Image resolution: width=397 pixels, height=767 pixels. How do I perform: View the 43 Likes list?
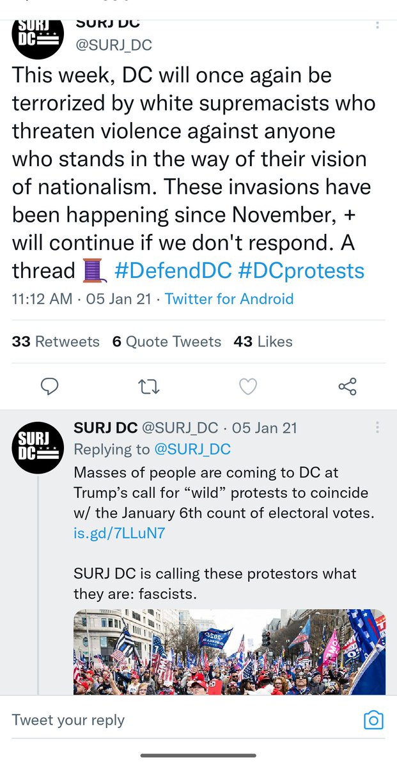263,341
